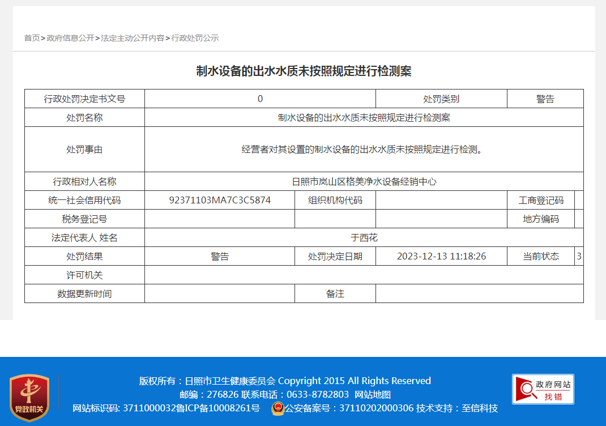
Task: Open the 网站地图 footer link
Action: (x=373, y=395)
